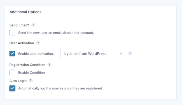
Task: Click the 'Send Email?' section label
Action: tap(19, 25)
